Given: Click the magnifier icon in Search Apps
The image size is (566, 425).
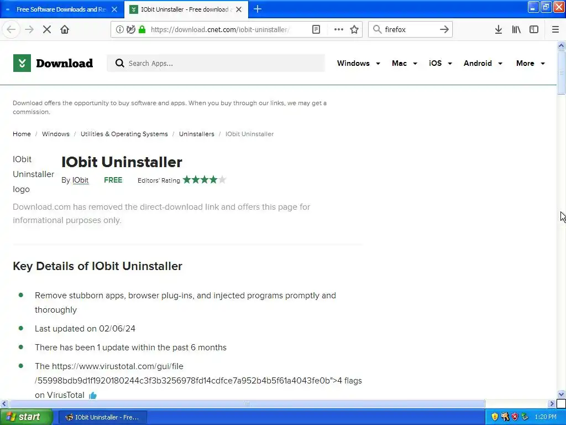Looking at the screenshot, I should [x=119, y=63].
